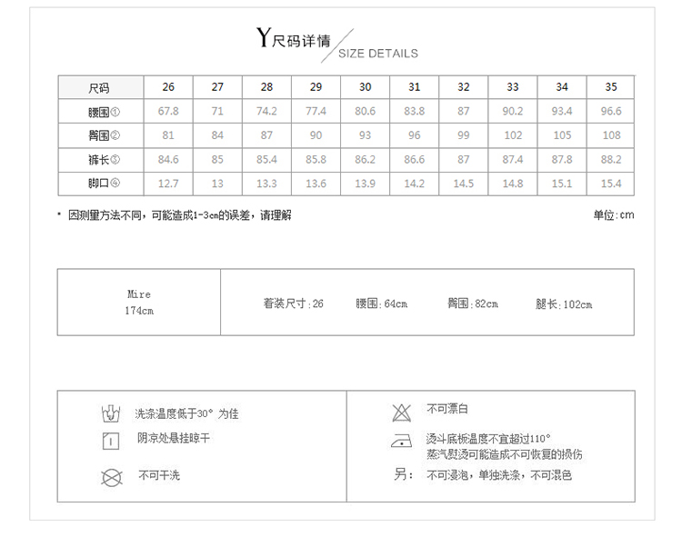Click hip value 90
682x537 pixels.
click(316, 135)
